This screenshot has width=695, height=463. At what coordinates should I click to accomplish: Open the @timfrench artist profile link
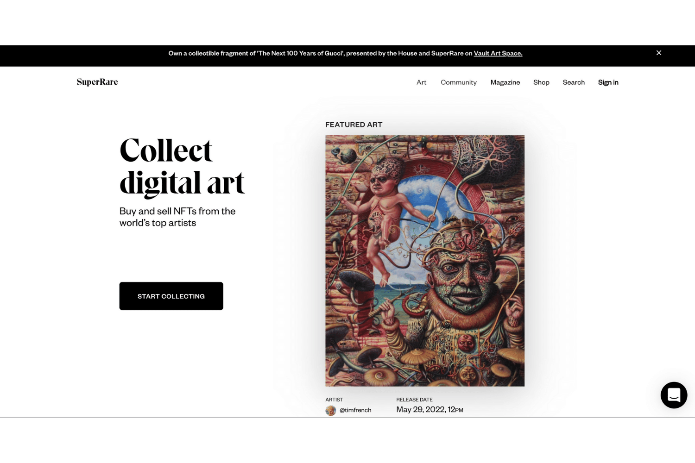pyautogui.click(x=355, y=410)
